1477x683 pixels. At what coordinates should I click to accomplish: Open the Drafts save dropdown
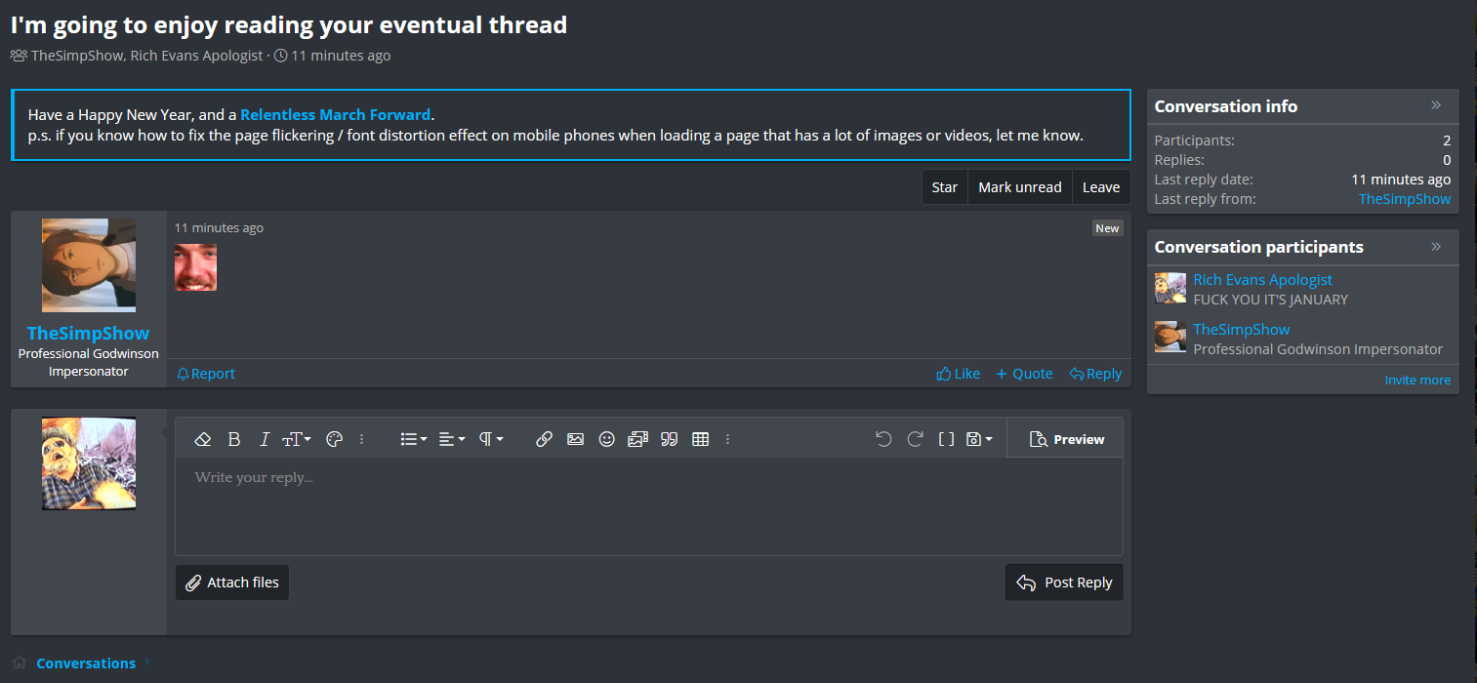coord(978,439)
